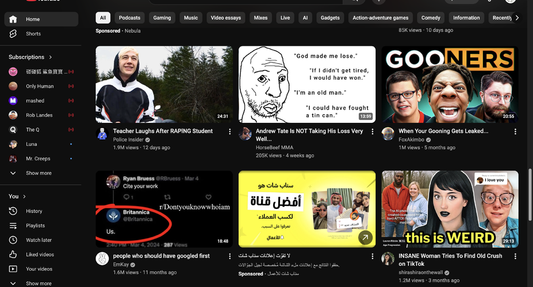Screen dimensions: 533x287
Task: Open the Your videos play icon
Action: (x=13, y=269)
